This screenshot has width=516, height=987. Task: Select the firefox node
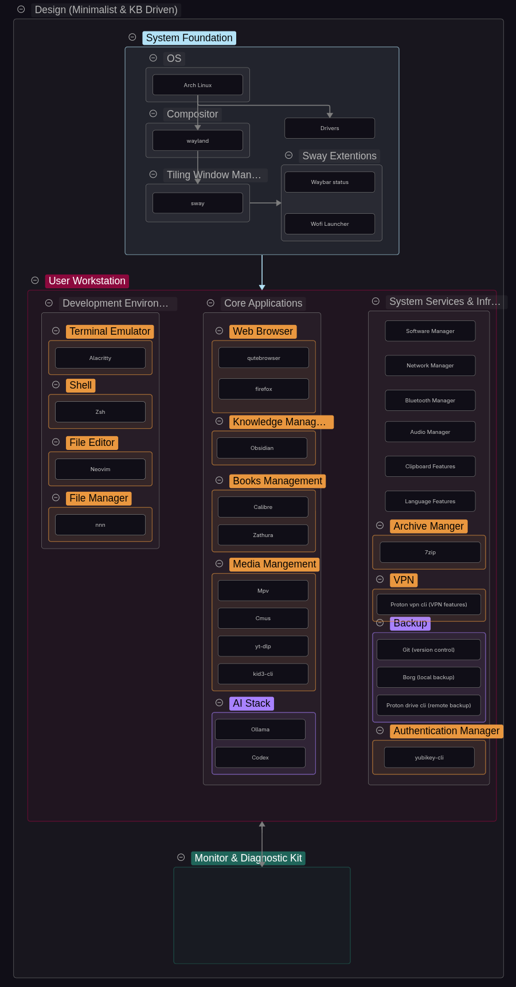pyautogui.click(x=264, y=389)
